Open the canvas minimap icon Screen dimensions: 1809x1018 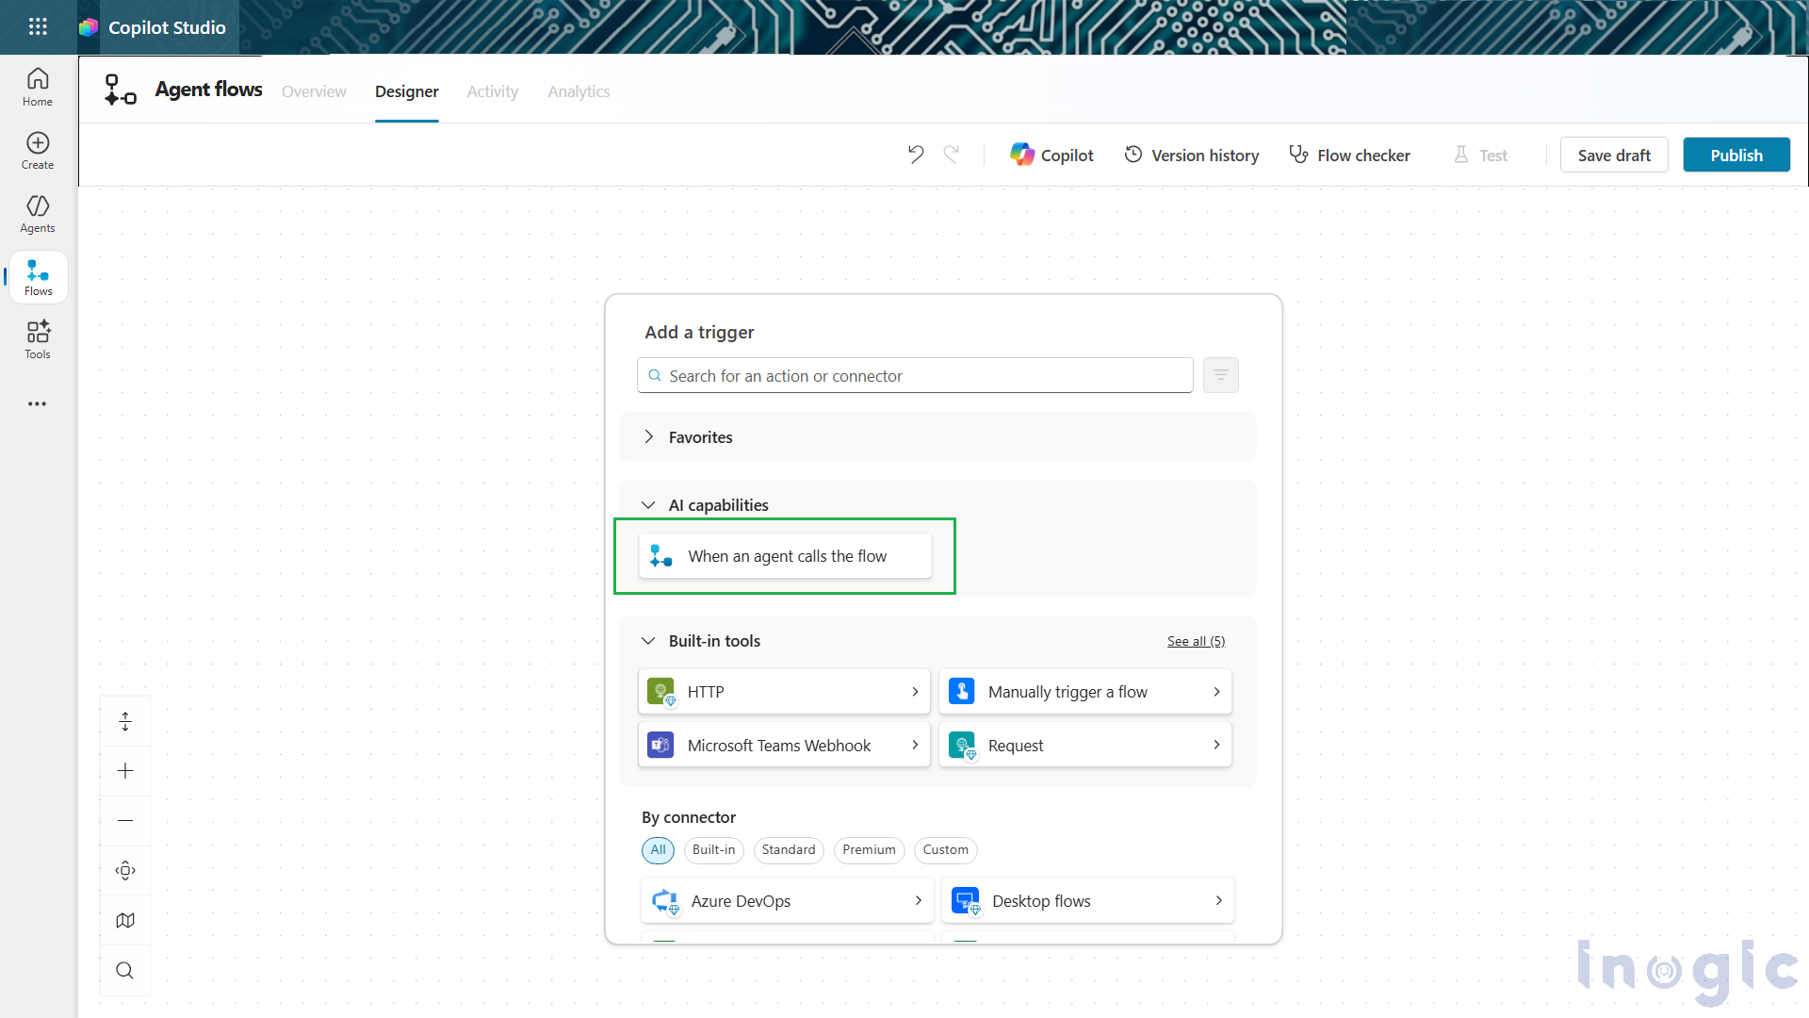(125, 920)
